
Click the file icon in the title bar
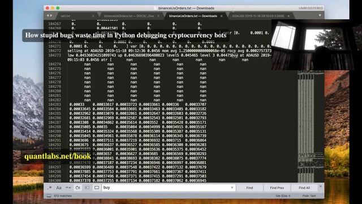[156, 8]
